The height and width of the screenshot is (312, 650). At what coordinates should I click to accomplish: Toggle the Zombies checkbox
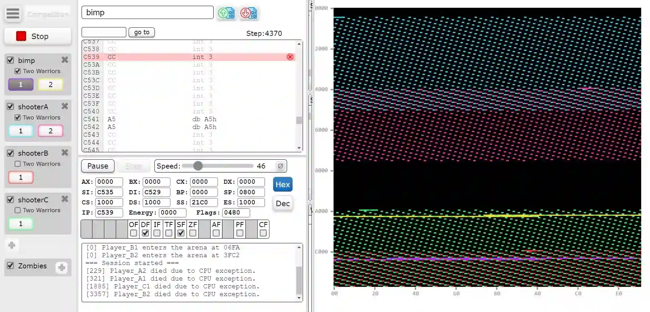pyautogui.click(x=10, y=266)
